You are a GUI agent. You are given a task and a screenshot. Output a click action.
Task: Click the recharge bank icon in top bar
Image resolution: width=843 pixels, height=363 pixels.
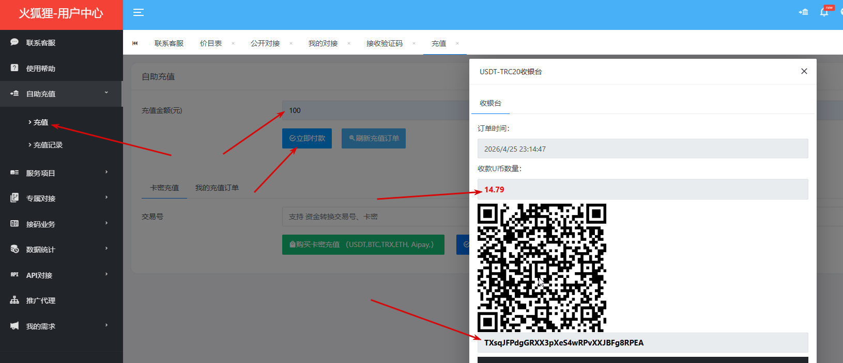pyautogui.click(x=804, y=12)
